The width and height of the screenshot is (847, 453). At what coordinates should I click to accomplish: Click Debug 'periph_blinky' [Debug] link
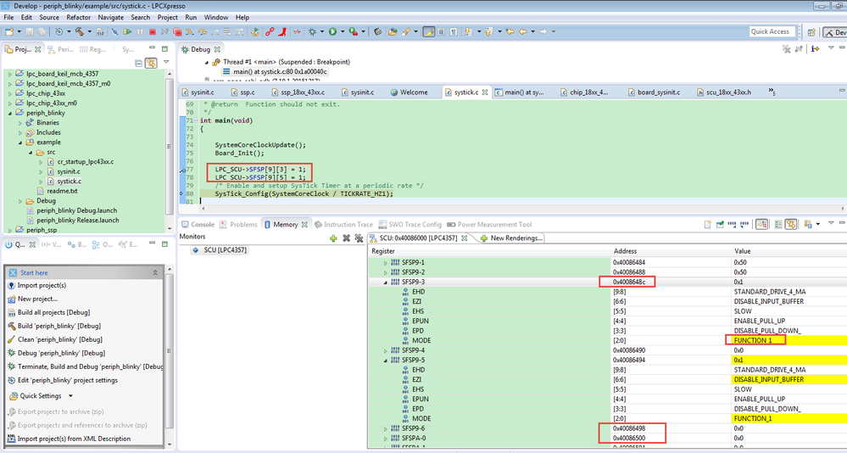point(56,353)
